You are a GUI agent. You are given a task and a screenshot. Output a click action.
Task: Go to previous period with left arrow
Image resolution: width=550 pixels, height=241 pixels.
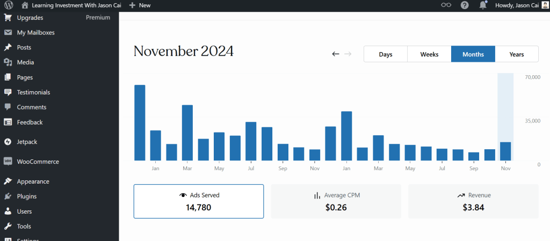tap(336, 54)
